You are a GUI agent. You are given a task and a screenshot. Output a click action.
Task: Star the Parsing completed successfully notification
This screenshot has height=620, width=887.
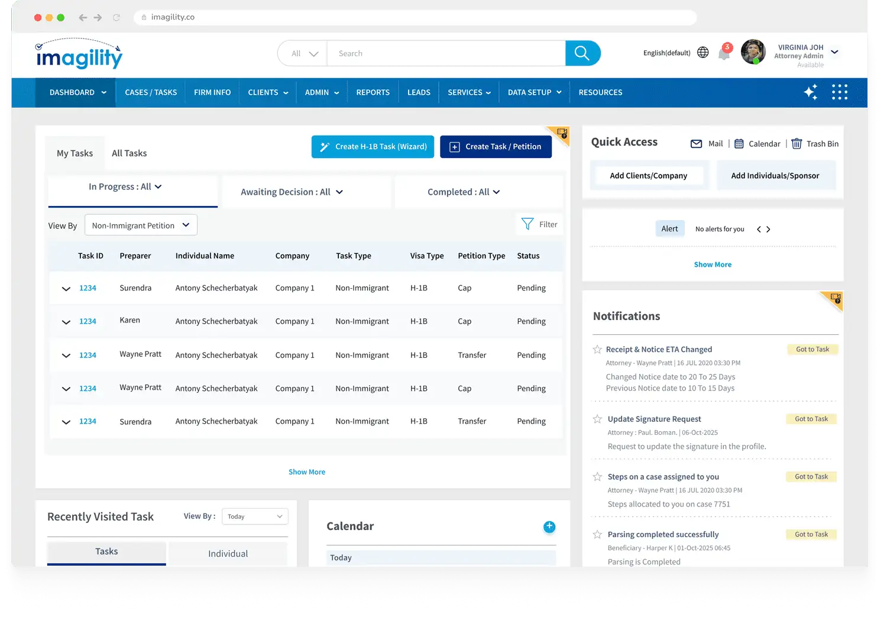(597, 534)
